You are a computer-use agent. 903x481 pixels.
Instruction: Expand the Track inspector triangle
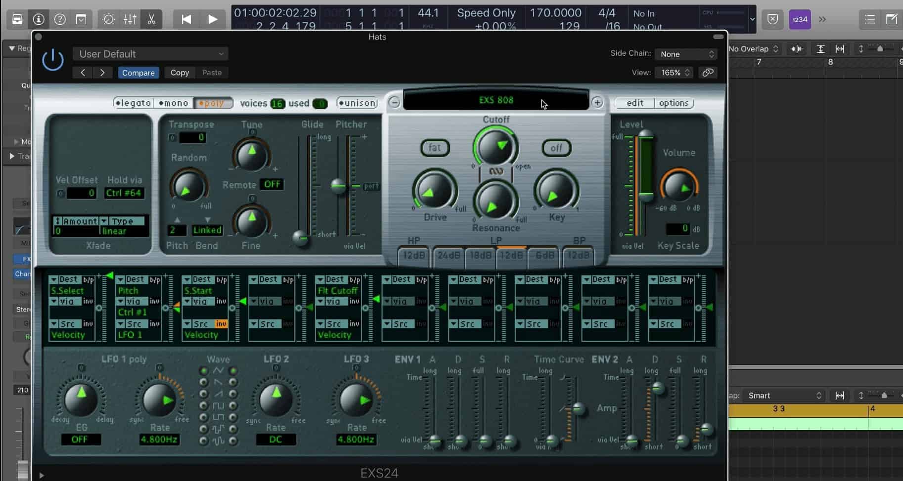tap(12, 156)
